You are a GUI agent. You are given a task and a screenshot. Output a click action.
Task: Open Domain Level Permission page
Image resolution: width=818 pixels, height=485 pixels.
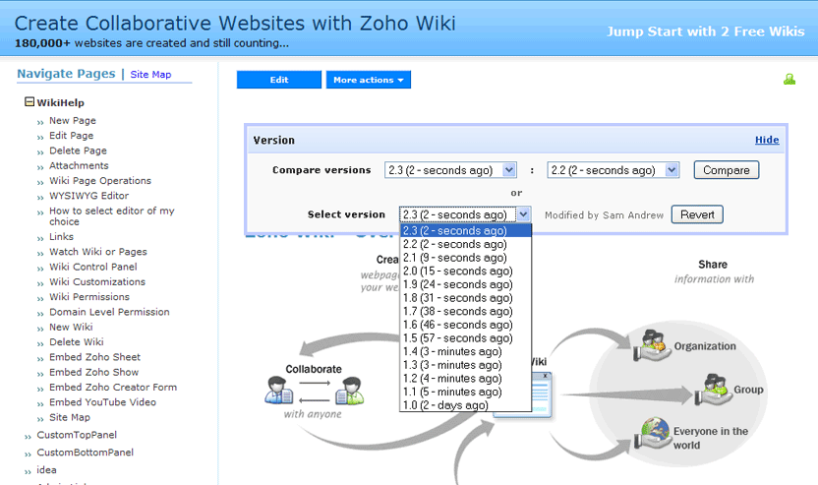coord(109,312)
